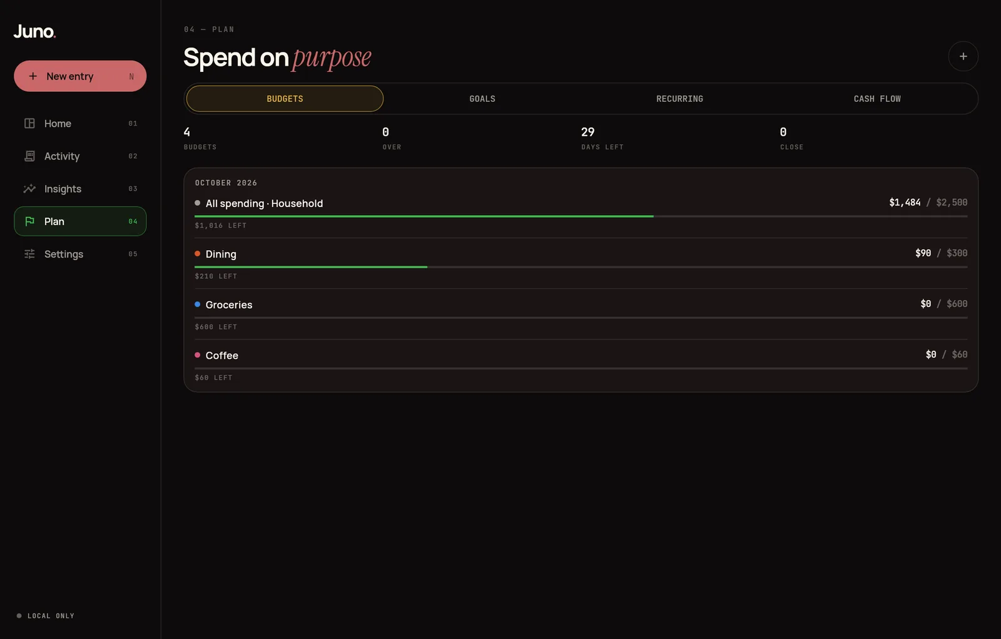
Task: Click the All spending progress bar
Action: click(x=581, y=216)
